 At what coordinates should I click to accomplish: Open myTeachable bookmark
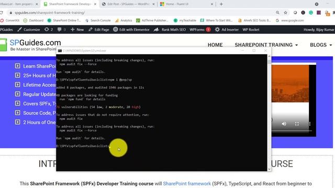[x=185, y=20]
